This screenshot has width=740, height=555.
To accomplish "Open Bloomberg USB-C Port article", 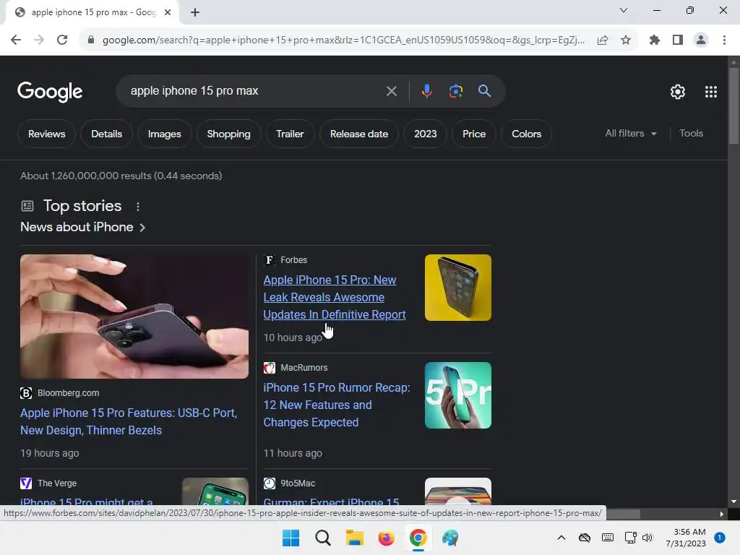I will 129,421.
